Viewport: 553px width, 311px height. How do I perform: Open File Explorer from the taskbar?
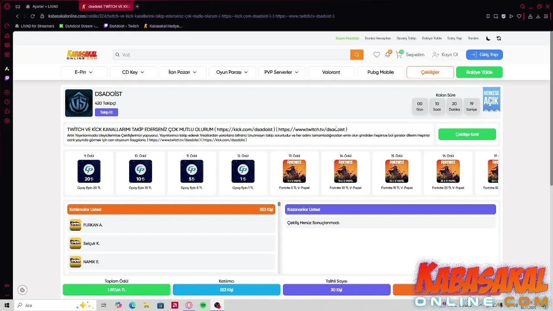(x=146, y=305)
